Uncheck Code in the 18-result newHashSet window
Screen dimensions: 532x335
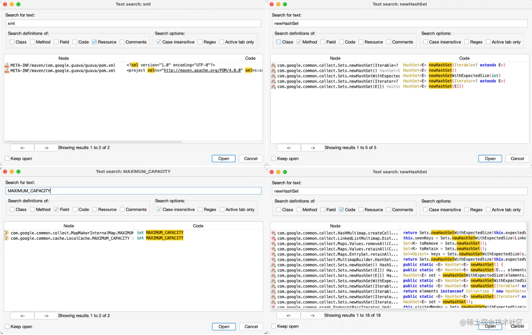(x=341, y=210)
